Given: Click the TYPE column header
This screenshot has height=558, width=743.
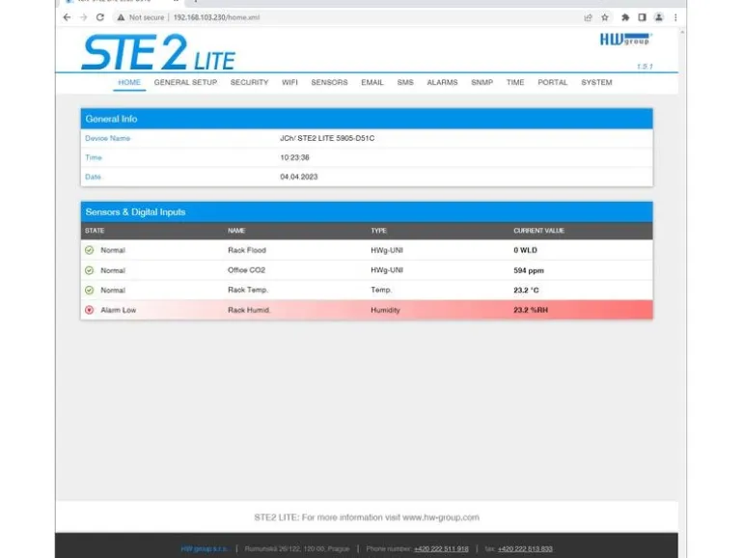Looking at the screenshot, I should point(378,231).
